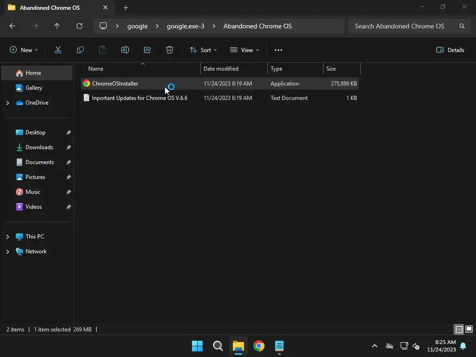Go back with the left arrow

tap(13, 26)
